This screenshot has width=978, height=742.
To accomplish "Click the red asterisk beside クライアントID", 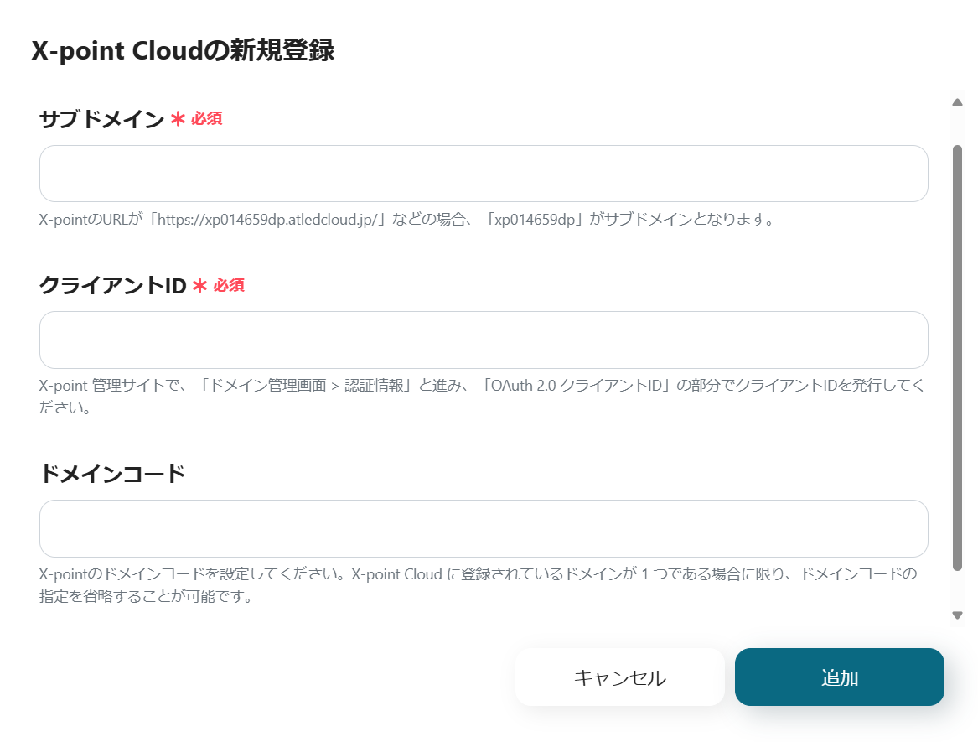I will click(199, 286).
